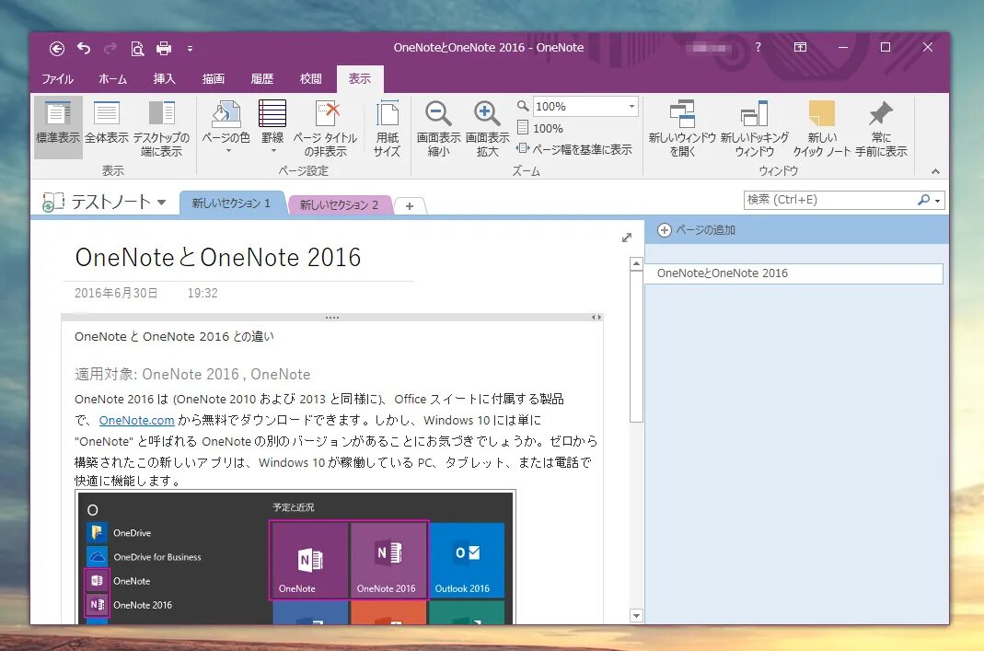Click the scrollbar down arrow
984x651 pixels.
click(636, 616)
